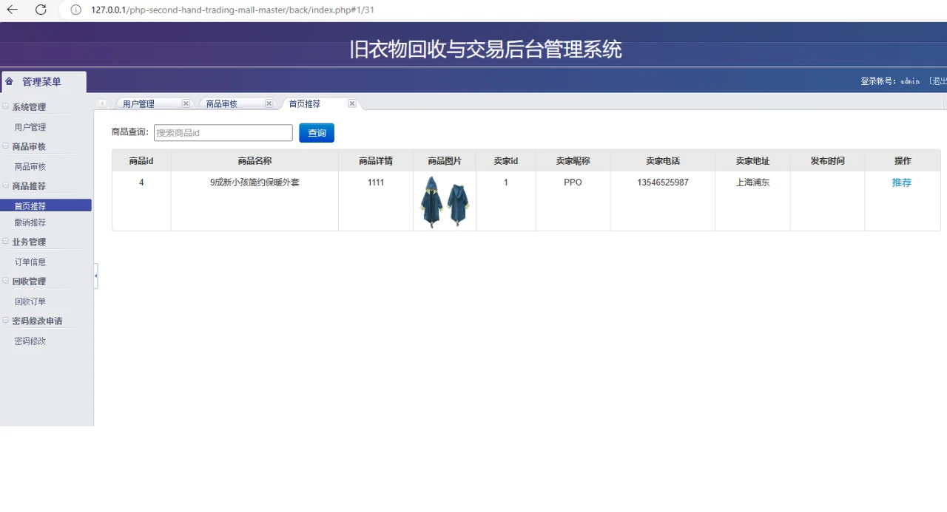Click the 推荐 link for product 4
The width and height of the screenshot is (947, 512).
tap(902, 182)
